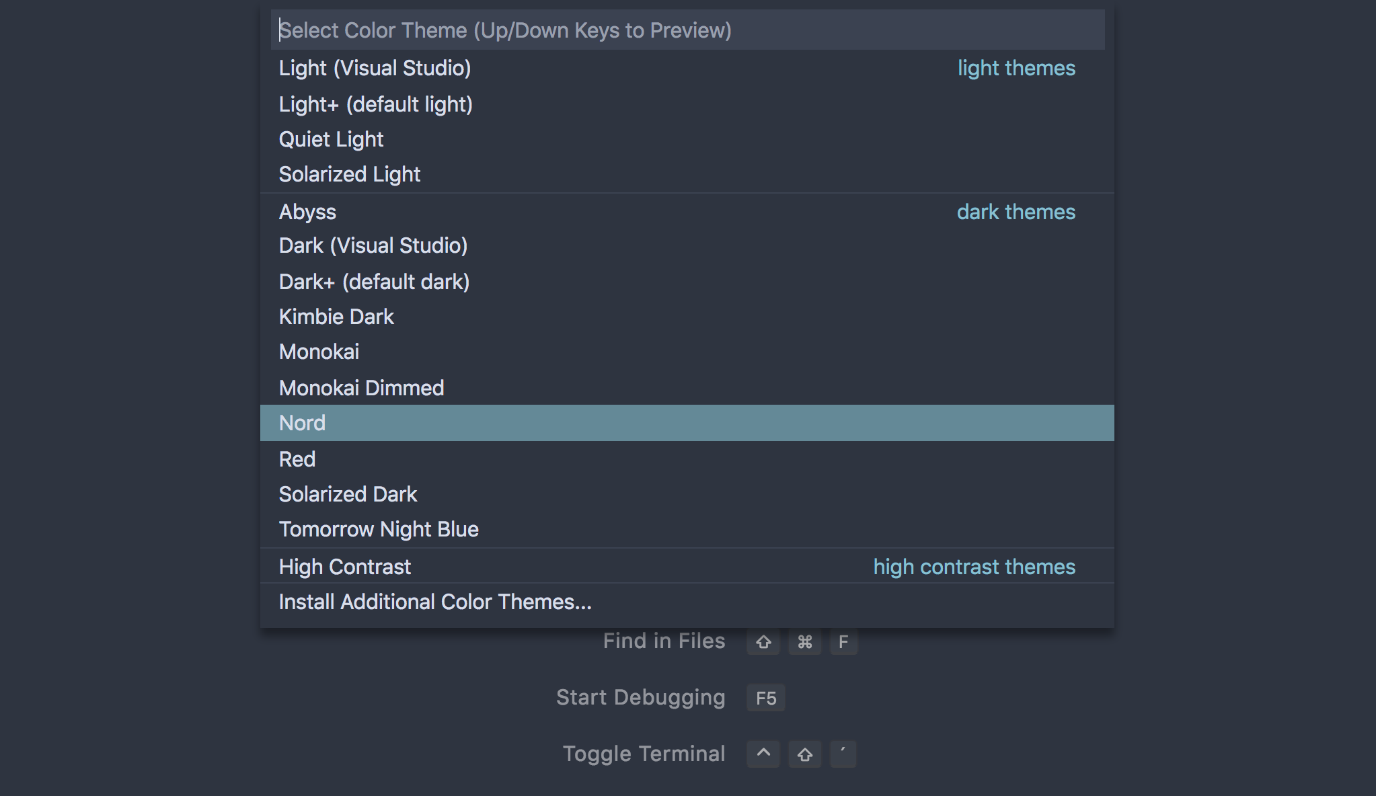Select Solarized Dark theme
Image resolution: width=1376 pixels, height=796 pixels.
(687, 494)
